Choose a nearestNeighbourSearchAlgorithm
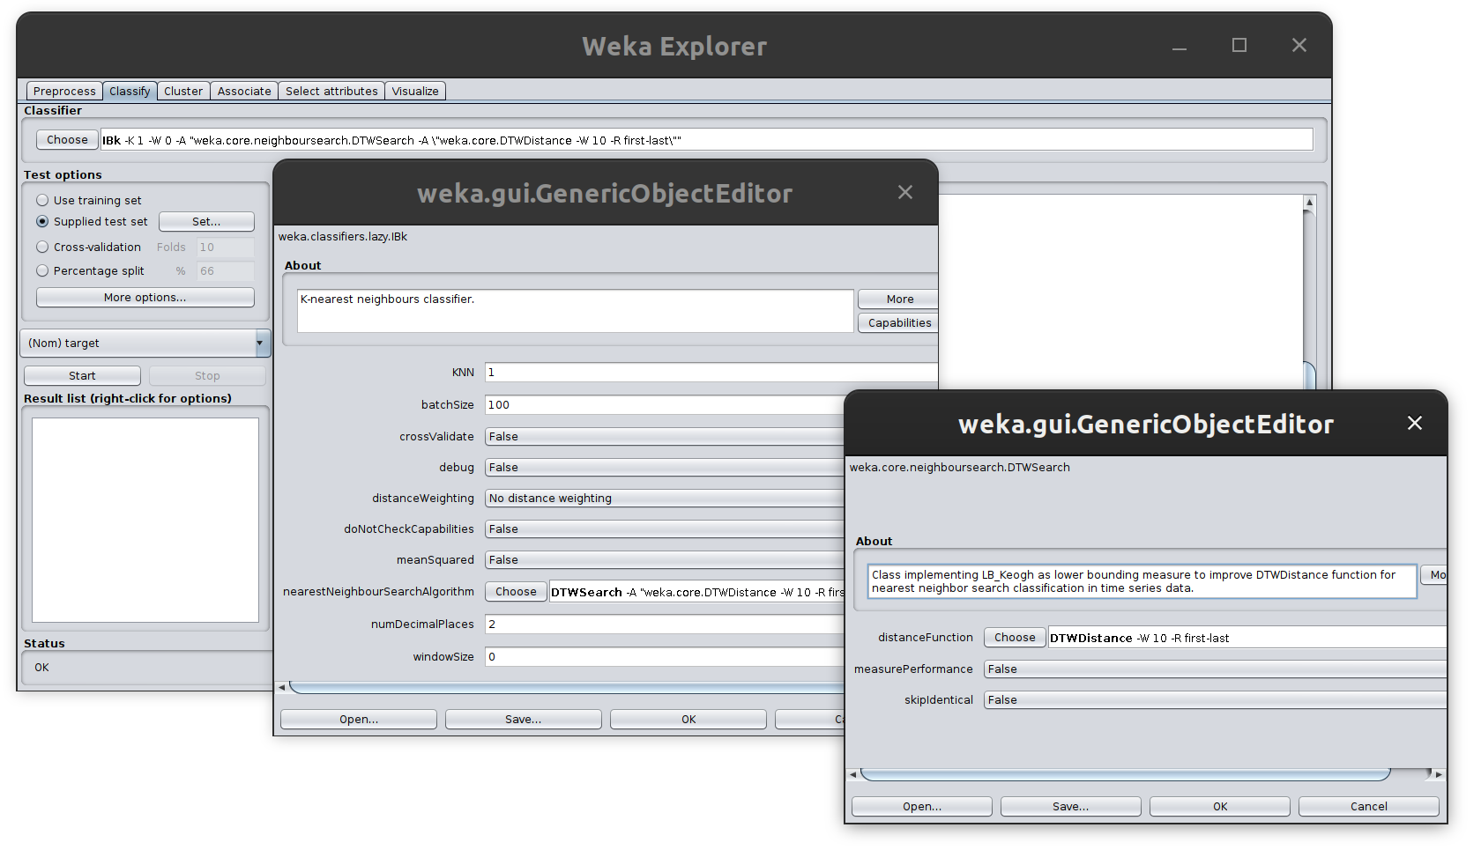1481x850 pixels. coord(516,591)
